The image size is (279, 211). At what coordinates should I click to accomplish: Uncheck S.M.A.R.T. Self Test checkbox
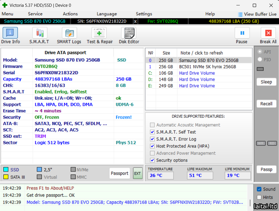[152, 132]
